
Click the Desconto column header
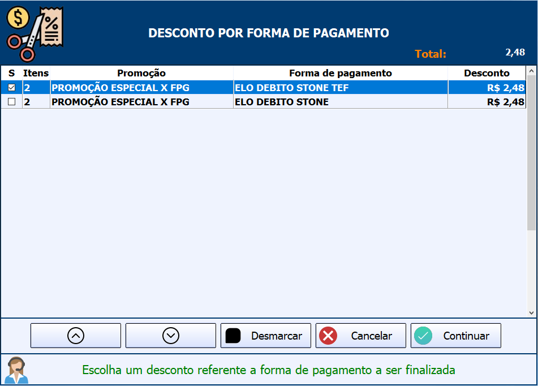487,73
